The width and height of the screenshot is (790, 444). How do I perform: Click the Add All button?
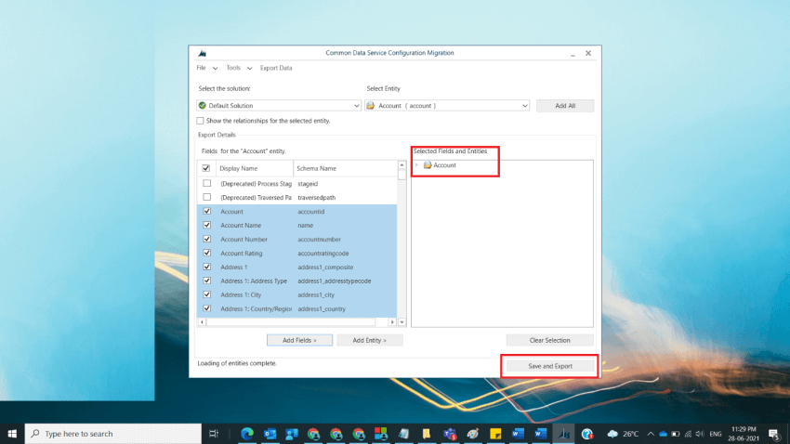click(565, 106)
